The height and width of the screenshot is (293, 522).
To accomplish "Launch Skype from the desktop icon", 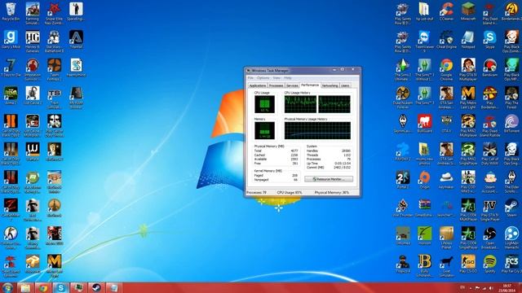I will click(x=489, y=40).
